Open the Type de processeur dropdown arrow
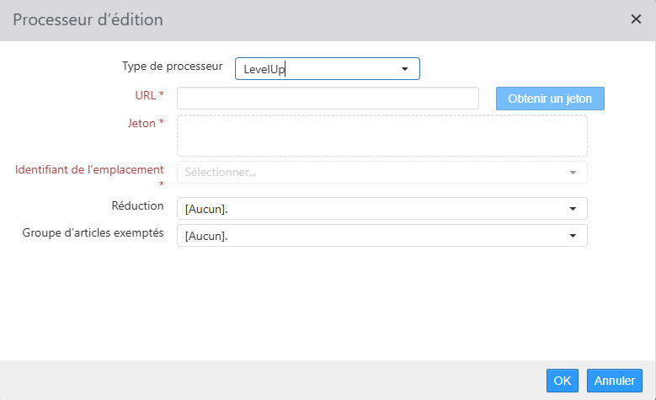 tap(404, 69)
